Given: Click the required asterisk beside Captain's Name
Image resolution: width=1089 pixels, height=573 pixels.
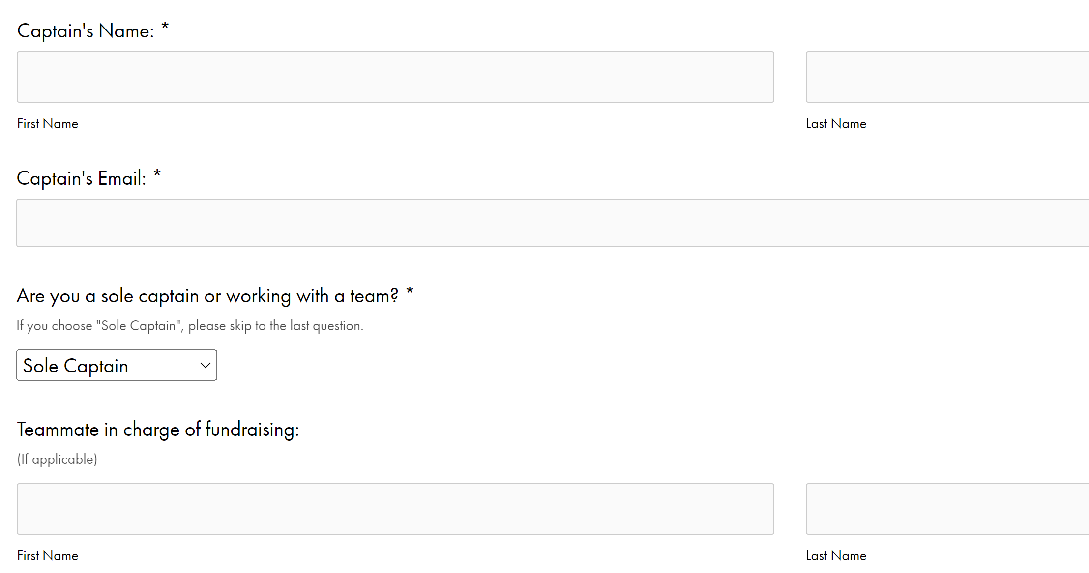Looking at the screenshot, I should coord(165,27).
